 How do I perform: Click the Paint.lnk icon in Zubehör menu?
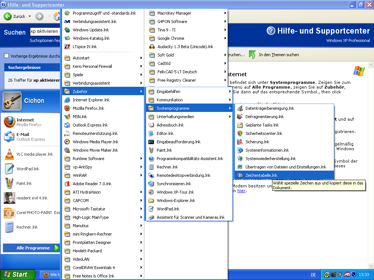(151, 150)
